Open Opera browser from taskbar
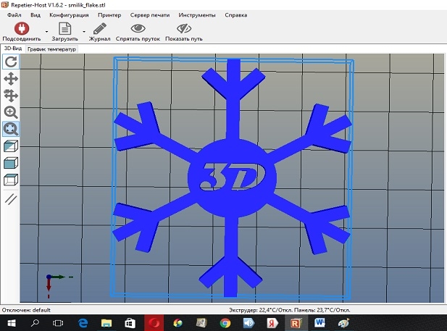 point(154,323)
